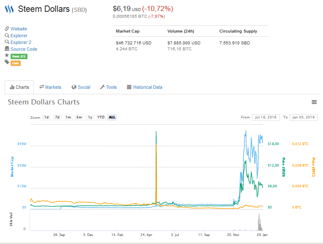Click the $6,19 USD price
The image size is (323, 244).
(x=127, y=8)
